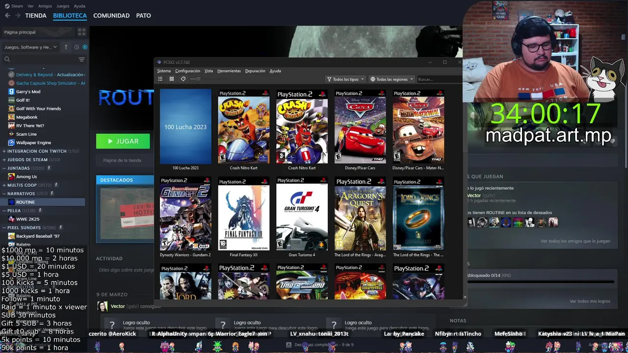Click Vector's avatar in activity feed
Screen dimensions: 628x353
click(103, 306)
